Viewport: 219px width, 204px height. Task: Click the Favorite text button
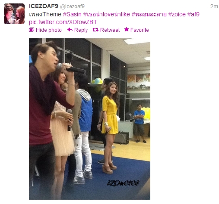140,30
